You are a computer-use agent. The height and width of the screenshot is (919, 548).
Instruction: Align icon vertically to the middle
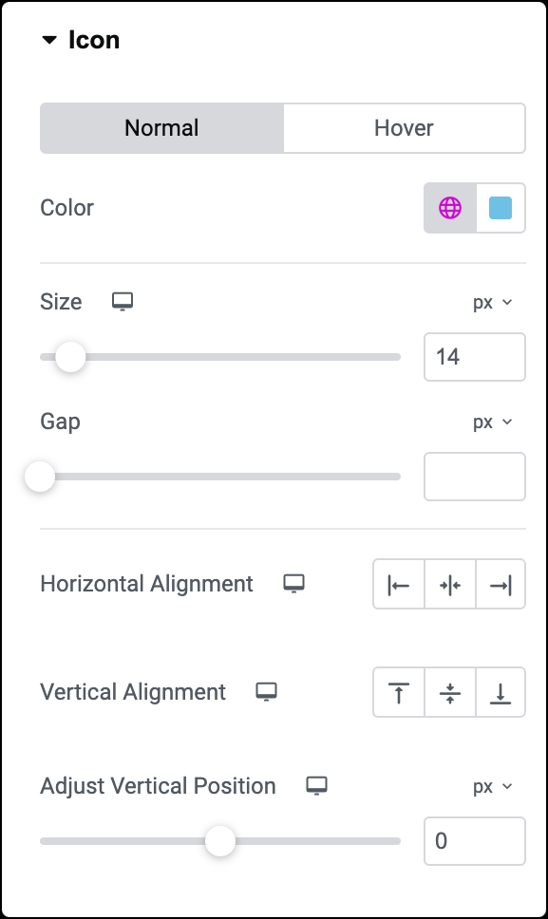coord(450,692)
